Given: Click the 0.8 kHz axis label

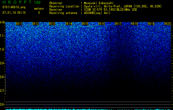Looking at the screenshot, I should pyautogui.click(x=2, y=77).
